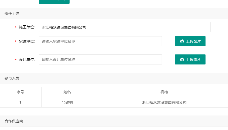This screenshot has width=228, height=130.
Task: Click the 责任主体 section heading
Action: point(12,14)
